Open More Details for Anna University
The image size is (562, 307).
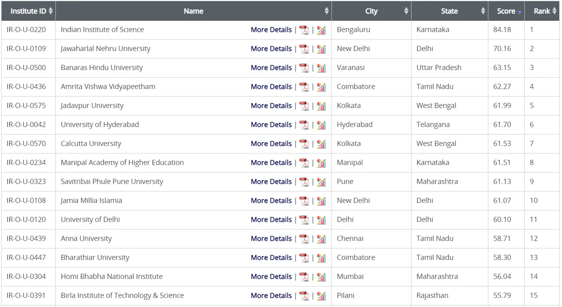[x=271, y=239]
